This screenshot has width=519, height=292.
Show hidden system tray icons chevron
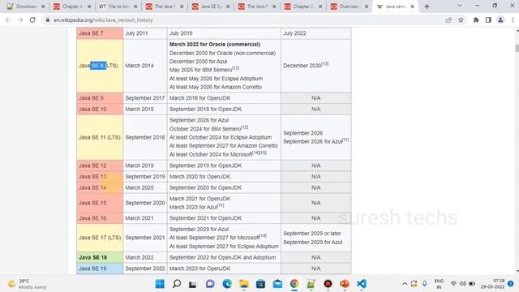point(405,284)
